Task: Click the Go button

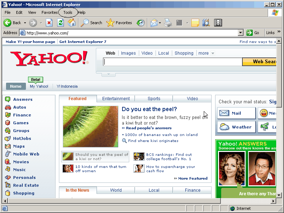Action: click(253, 33)
